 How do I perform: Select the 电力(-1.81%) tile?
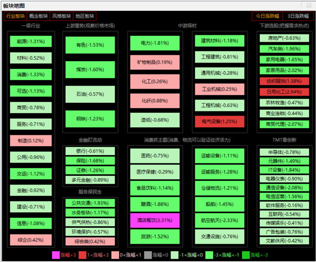click(155, 43)
